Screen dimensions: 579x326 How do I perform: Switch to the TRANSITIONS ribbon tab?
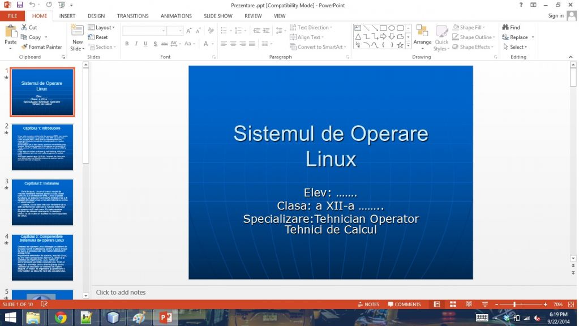tap(132, 16)
